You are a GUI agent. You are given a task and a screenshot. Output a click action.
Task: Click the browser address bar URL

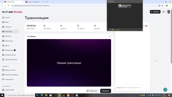[31, 6]
